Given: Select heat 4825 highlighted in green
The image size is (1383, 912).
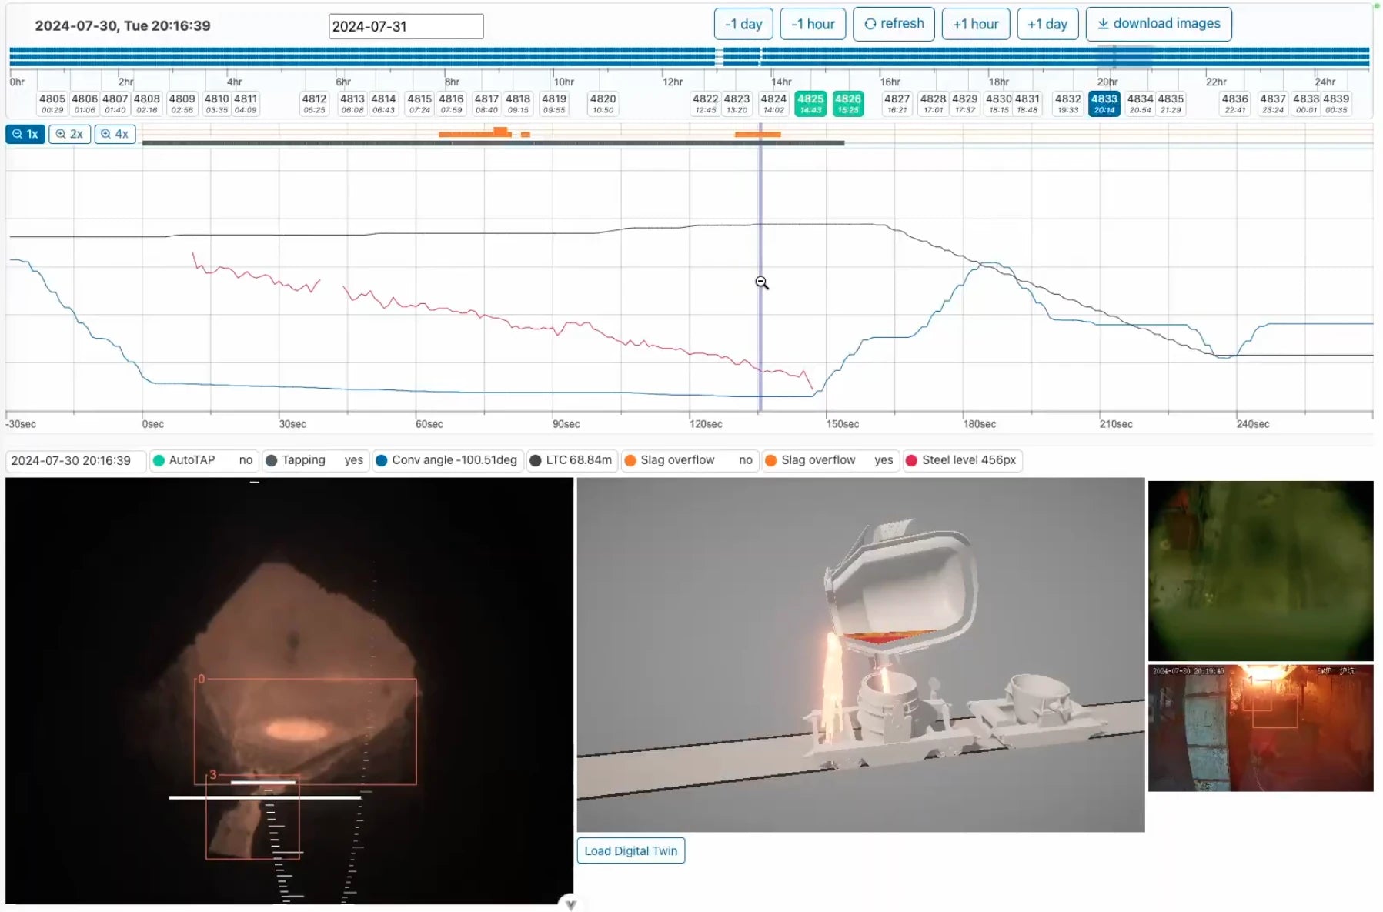Looking at the screenshot, I should (x=810, y=103).
